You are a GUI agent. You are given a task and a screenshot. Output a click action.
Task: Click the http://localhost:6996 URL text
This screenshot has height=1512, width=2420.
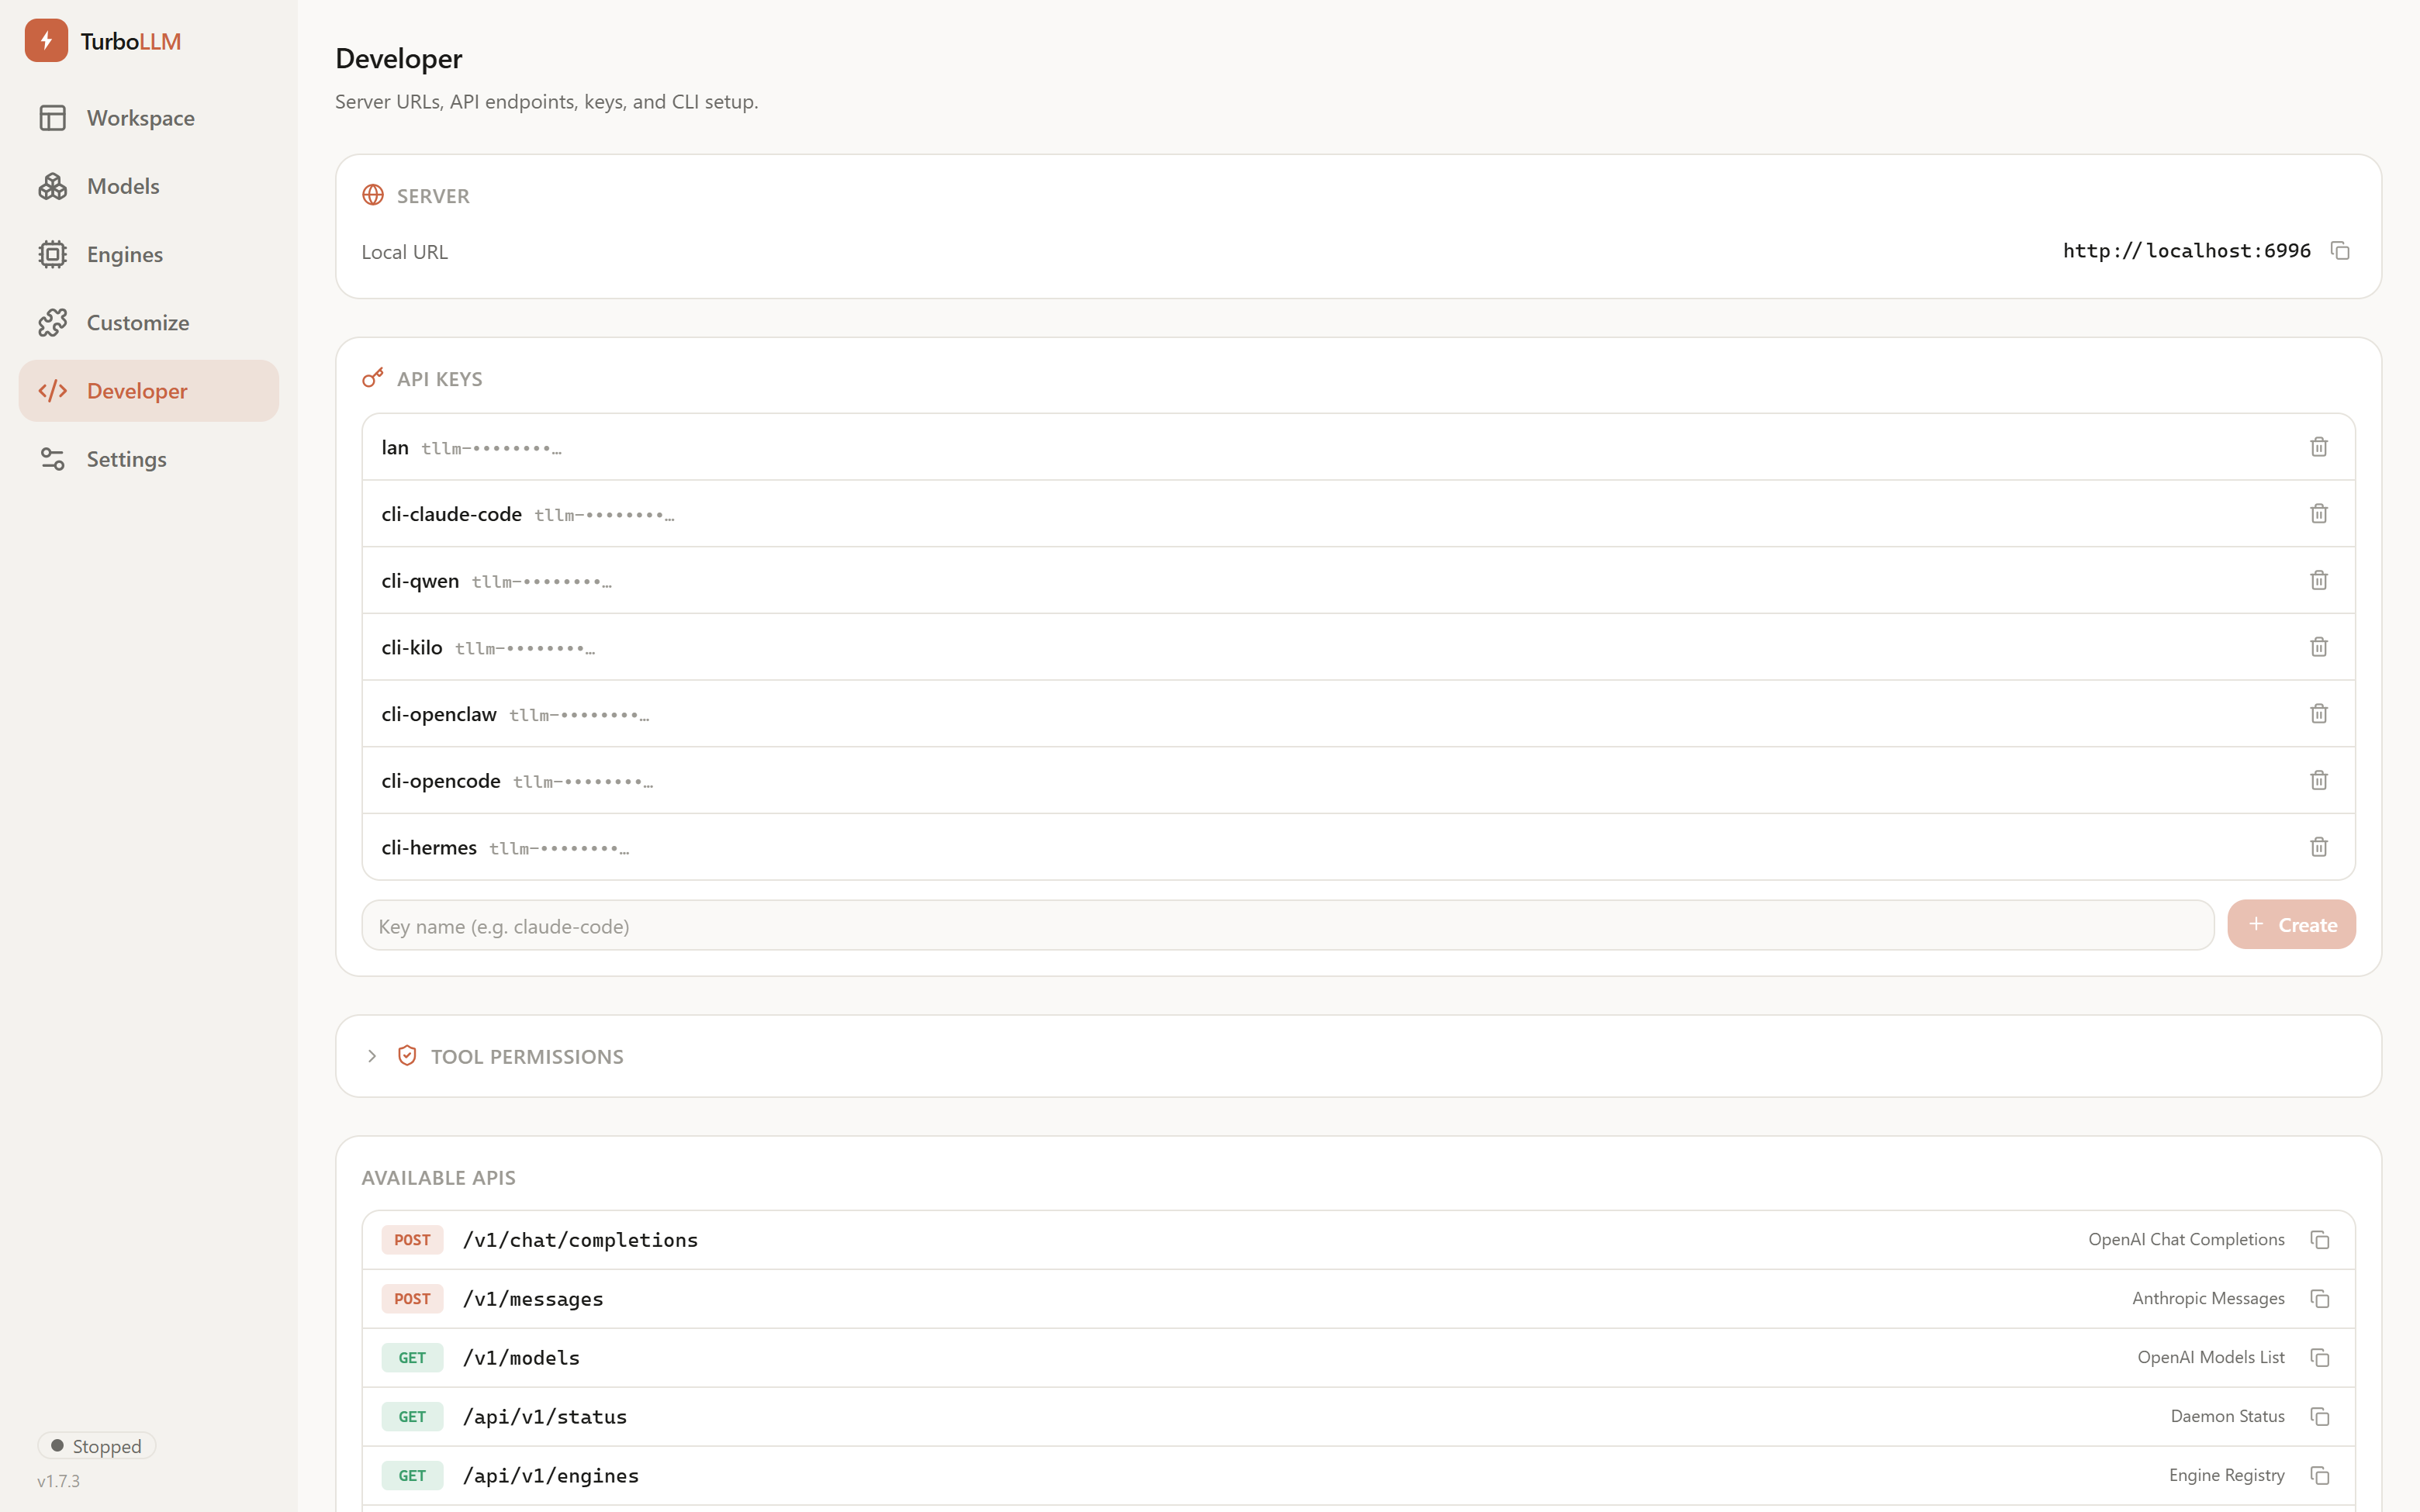click(x=2187, y=250)
